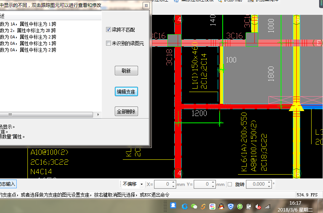Image resolution: width=323 pixels, height=213 pixels.
Task: Open WeChat from the taskbar
Action: click(x=194, y=207)
